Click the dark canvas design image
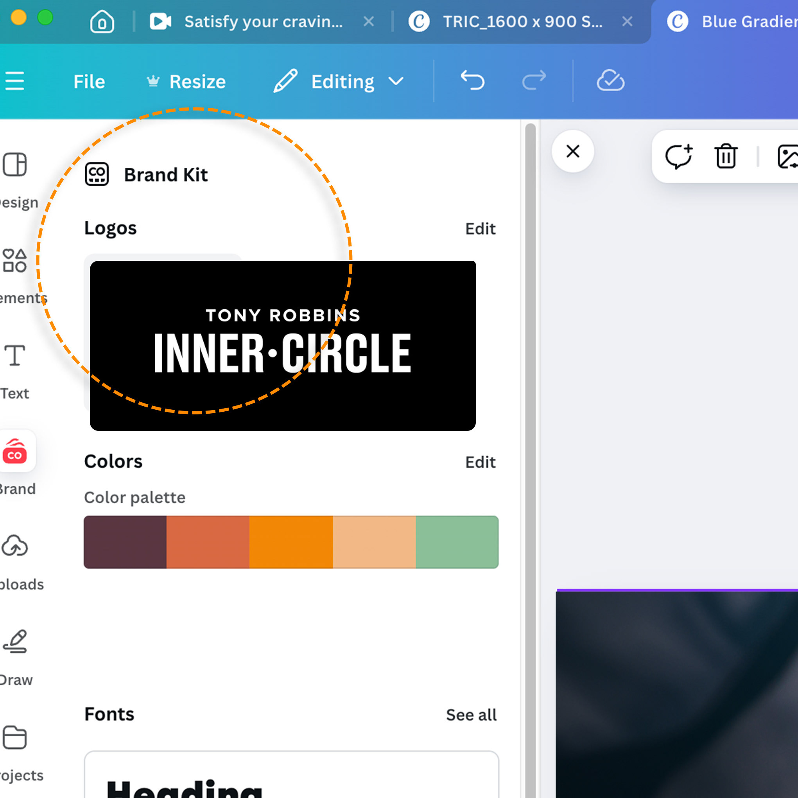 [677, 694]
